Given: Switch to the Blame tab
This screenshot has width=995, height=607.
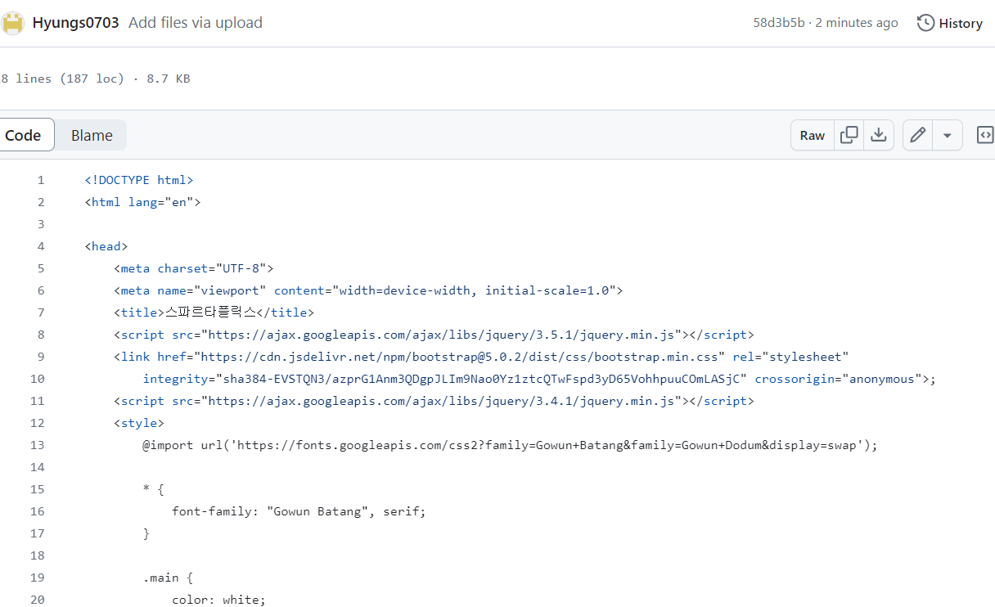Looking at the screenshot, I should click(92, 135).
